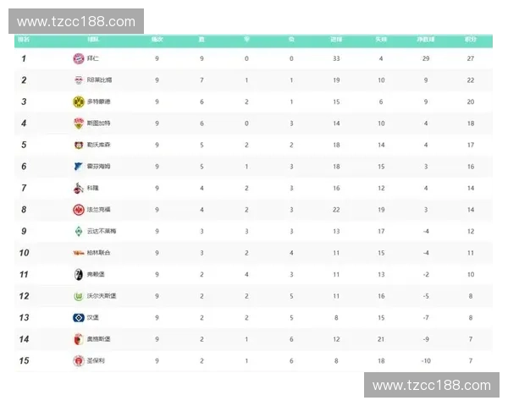Click the rank number 15 row cell
This screenshot has width=508, height=406.
25,360
